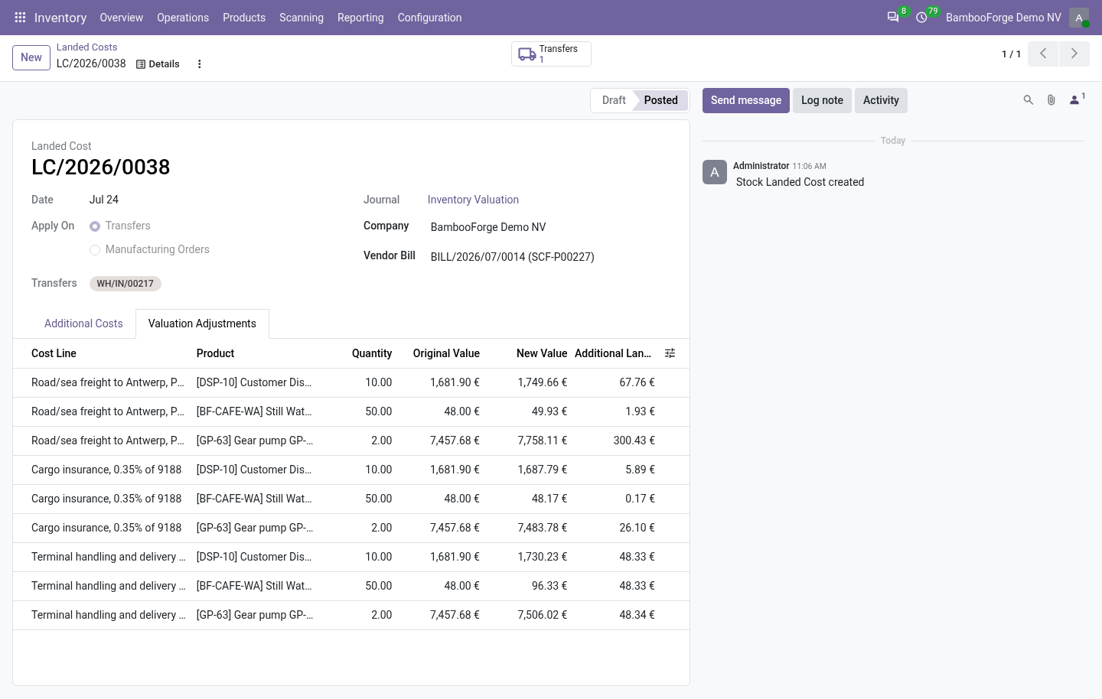Image resolution: width=1102 pixels, height=699 pixels.
Task: Go to the previous record arrow
Action: (x=1043, y=54)
